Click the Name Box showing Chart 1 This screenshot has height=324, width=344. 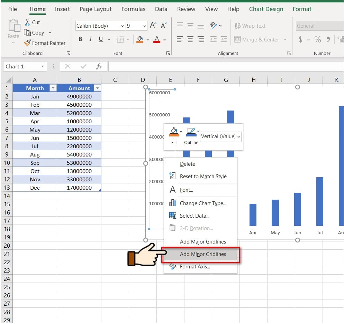25,67
